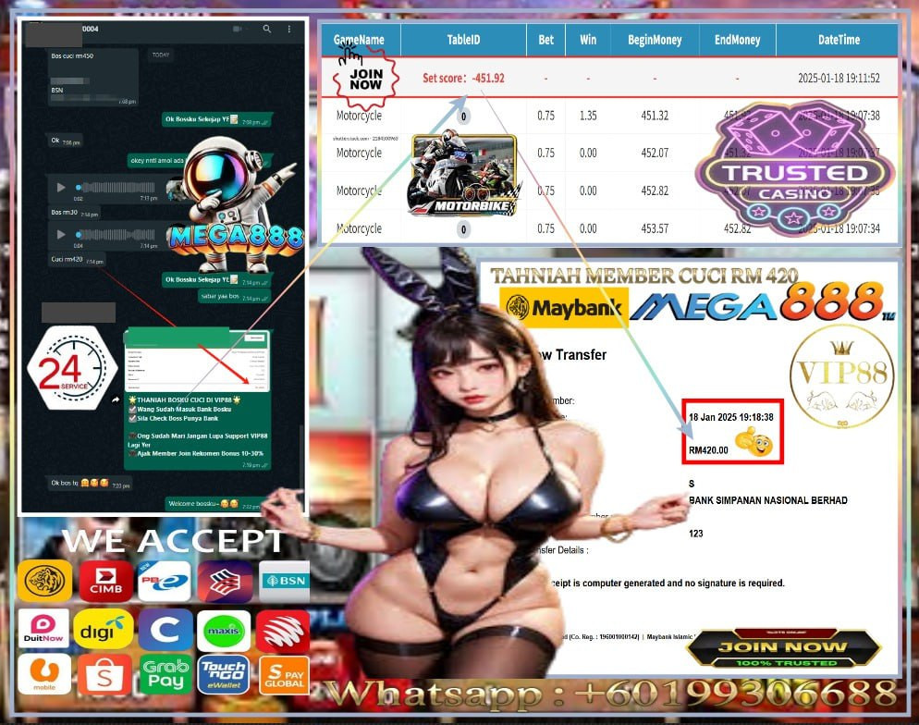Click the BeginMoney value 451.32

655,116
